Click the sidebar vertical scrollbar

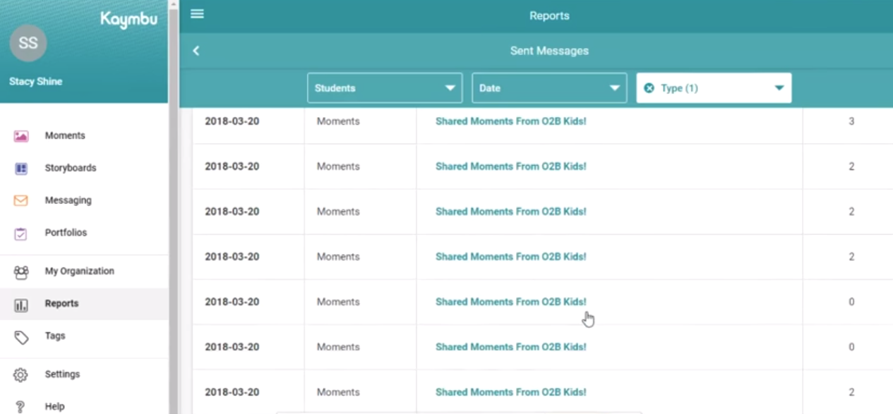(173, 212)
